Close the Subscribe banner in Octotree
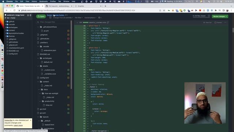The width and height of the screenshot is (234, 132). pos(31,120)
